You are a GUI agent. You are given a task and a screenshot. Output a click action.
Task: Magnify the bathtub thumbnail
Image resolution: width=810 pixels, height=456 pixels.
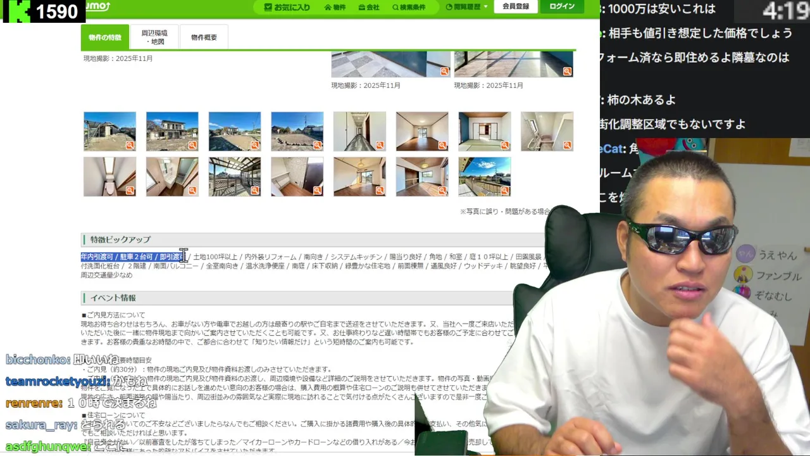[x=568, y=145]
